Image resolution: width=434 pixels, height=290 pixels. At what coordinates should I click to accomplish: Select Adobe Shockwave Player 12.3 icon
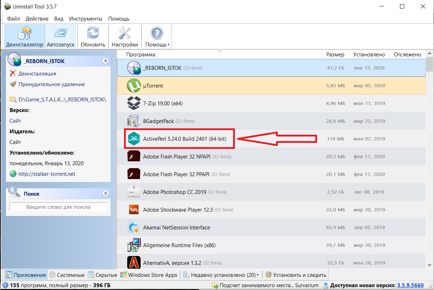click(x=134, y=210)
